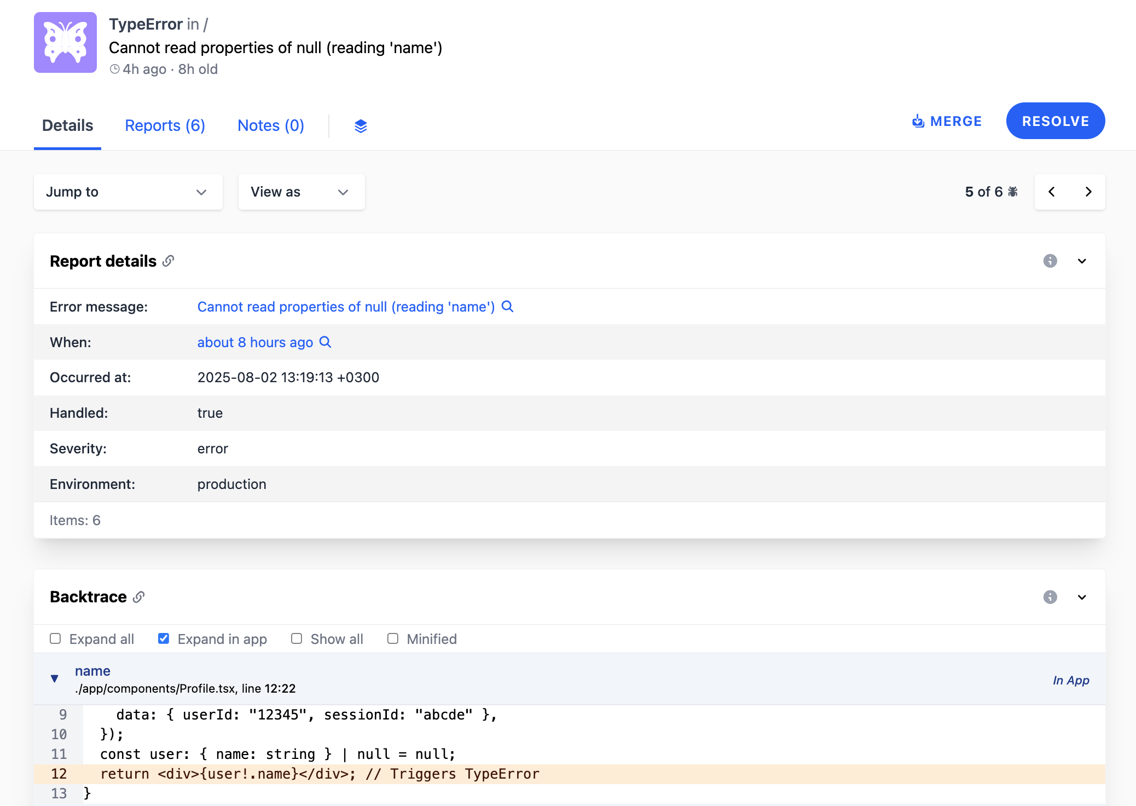Image resolution: width=1136 pixels, height=806 pixels.
Task: Search by time magnifier icon
Action: pyautogui.click(x=325, y=342)
